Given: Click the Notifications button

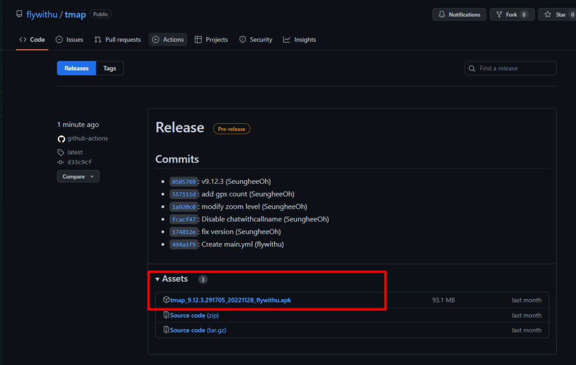Looking at the screenshot, I should tap(459, 15).
